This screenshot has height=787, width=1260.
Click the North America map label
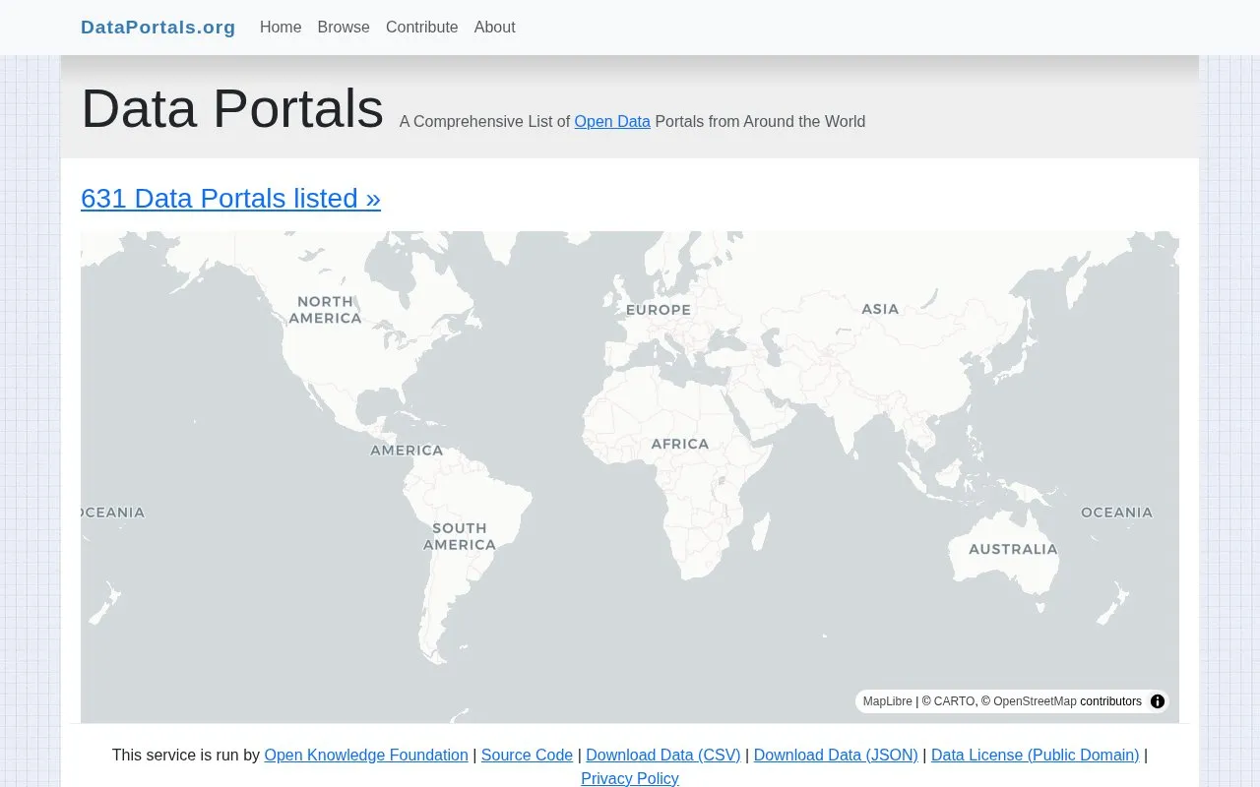point(326,310)
